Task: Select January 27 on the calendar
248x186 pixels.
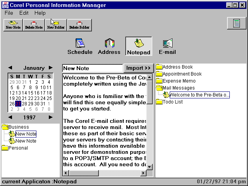Action: 18,104
